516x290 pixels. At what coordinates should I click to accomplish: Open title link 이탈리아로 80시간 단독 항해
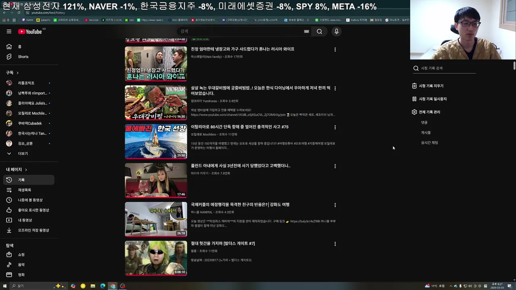tap(239, 127)
